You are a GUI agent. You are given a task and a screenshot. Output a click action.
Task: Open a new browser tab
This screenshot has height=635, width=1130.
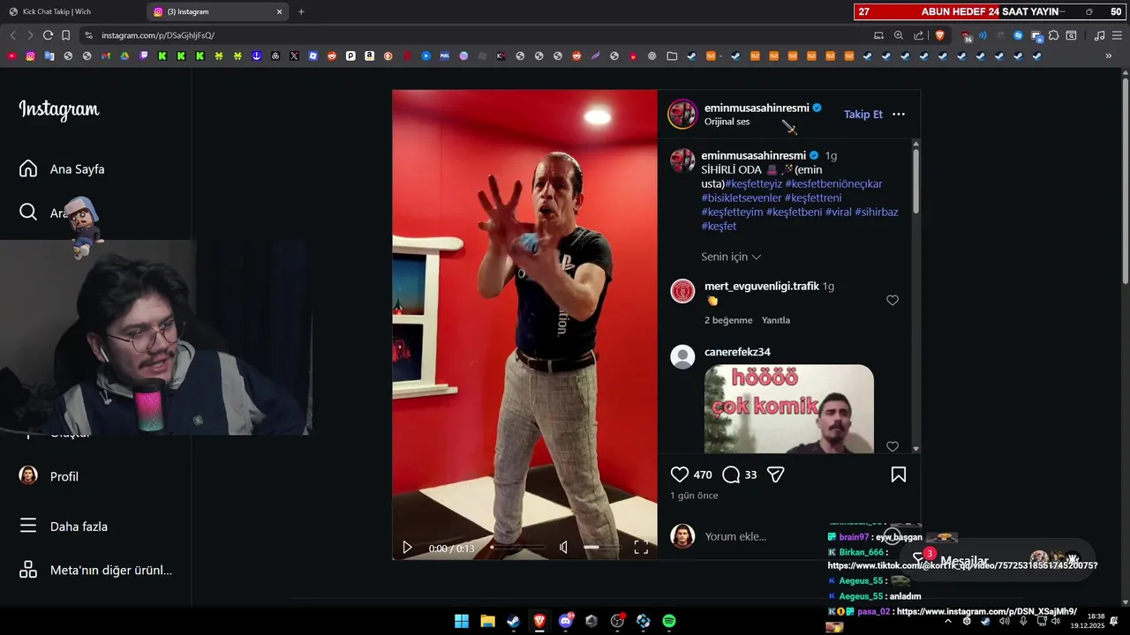click(301, 11)
